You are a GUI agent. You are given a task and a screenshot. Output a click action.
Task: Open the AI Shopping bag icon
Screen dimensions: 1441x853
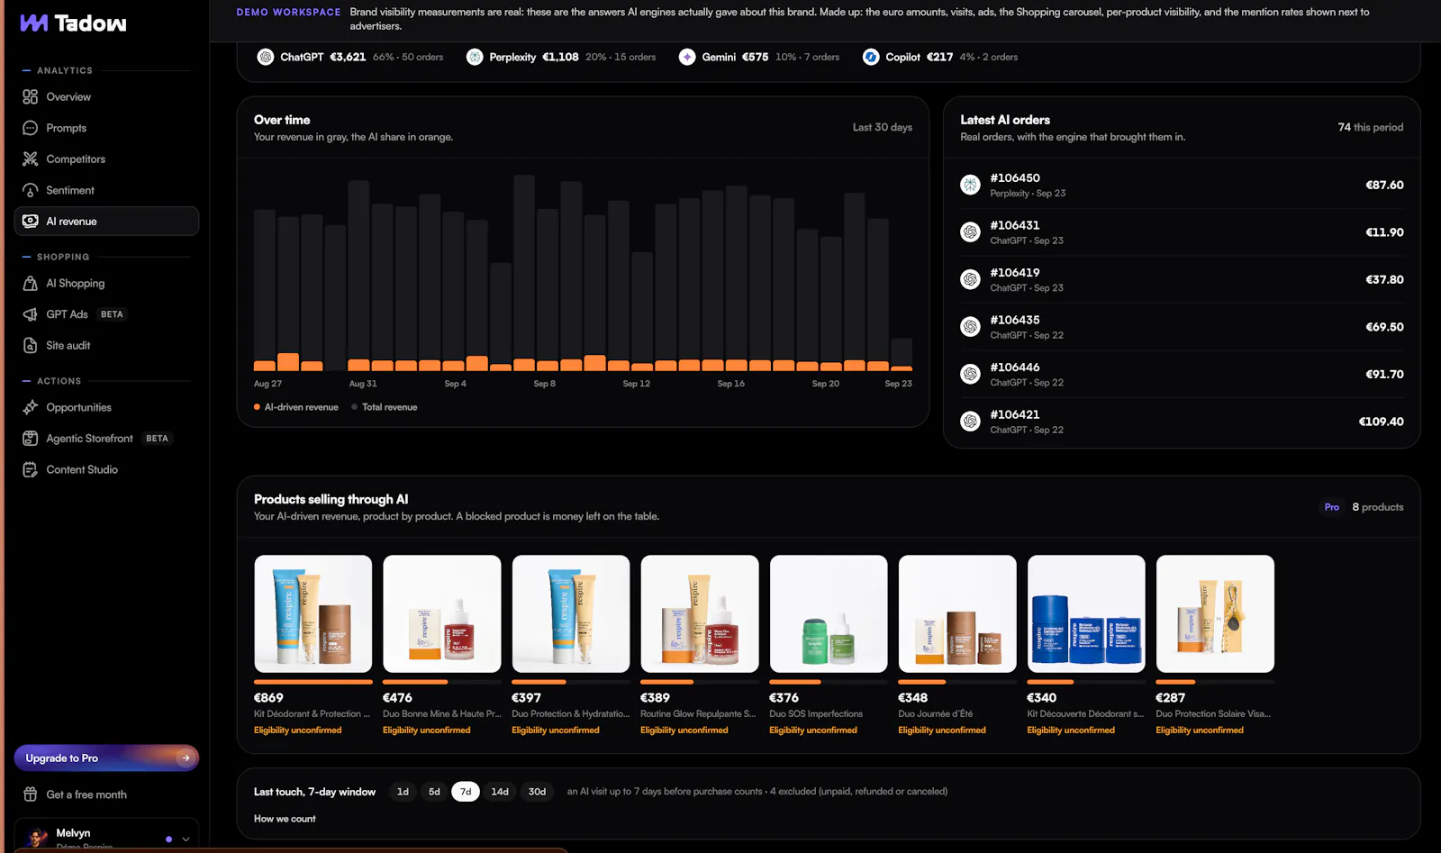tap(30, 283)
